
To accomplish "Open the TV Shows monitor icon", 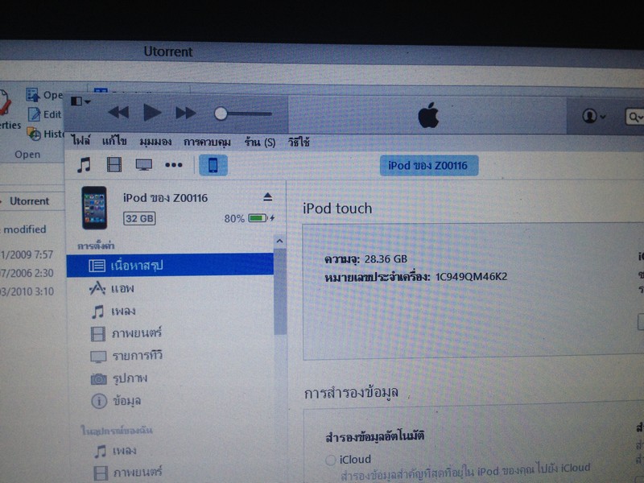I will coord(144,165).
